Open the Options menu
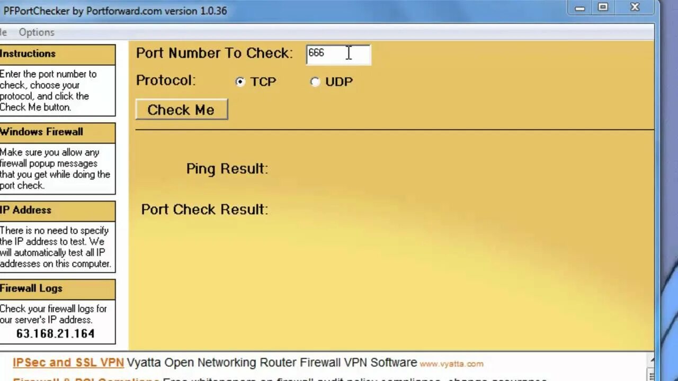Viewport: 678px width, 381px height. 36,32
